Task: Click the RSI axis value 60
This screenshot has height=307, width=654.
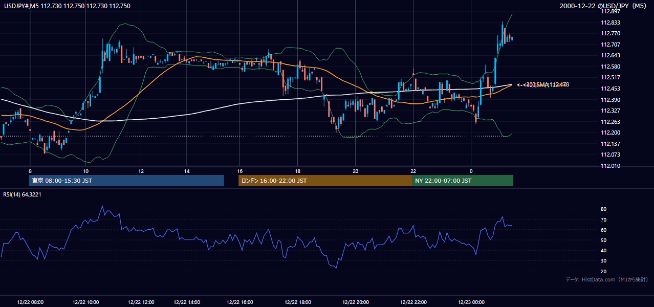Action: click(603, 230)
